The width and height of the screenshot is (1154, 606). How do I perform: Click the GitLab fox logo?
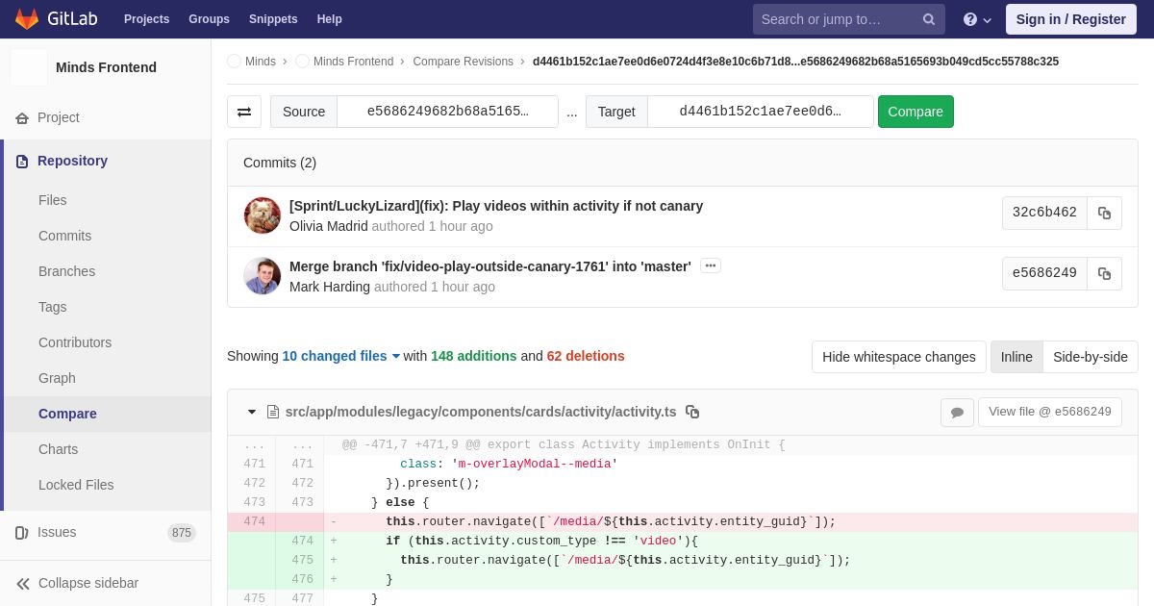click(27, 19)
